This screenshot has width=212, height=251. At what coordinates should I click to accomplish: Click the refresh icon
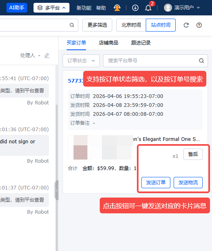186,25
